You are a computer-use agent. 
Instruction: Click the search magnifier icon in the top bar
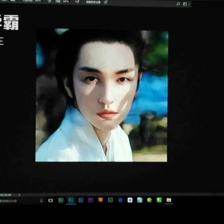[x=178, y=4]
